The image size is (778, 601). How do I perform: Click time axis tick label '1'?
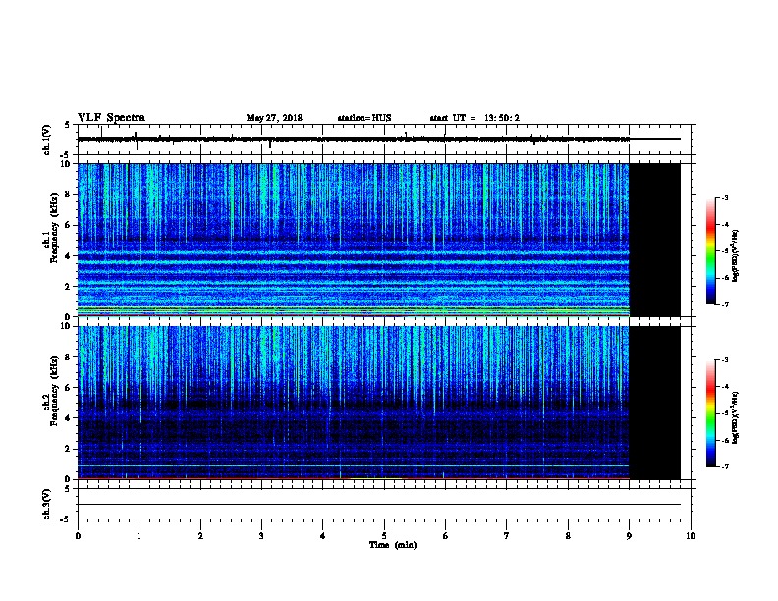point(139,536)
